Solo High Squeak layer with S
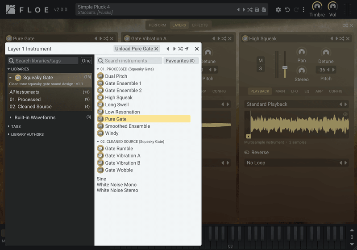This screenshot has width=357, height=250. pos(261,69)
